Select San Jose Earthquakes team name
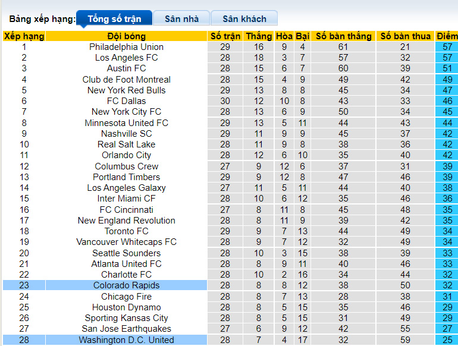The image size is (458, 346). (126, 329)
